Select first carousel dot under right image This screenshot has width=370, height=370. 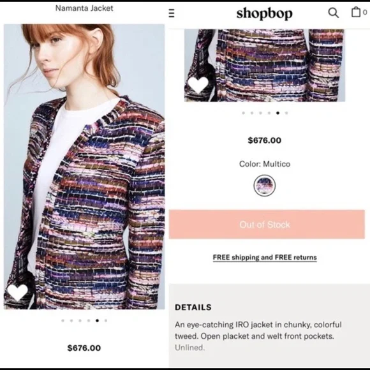[243, 113]
